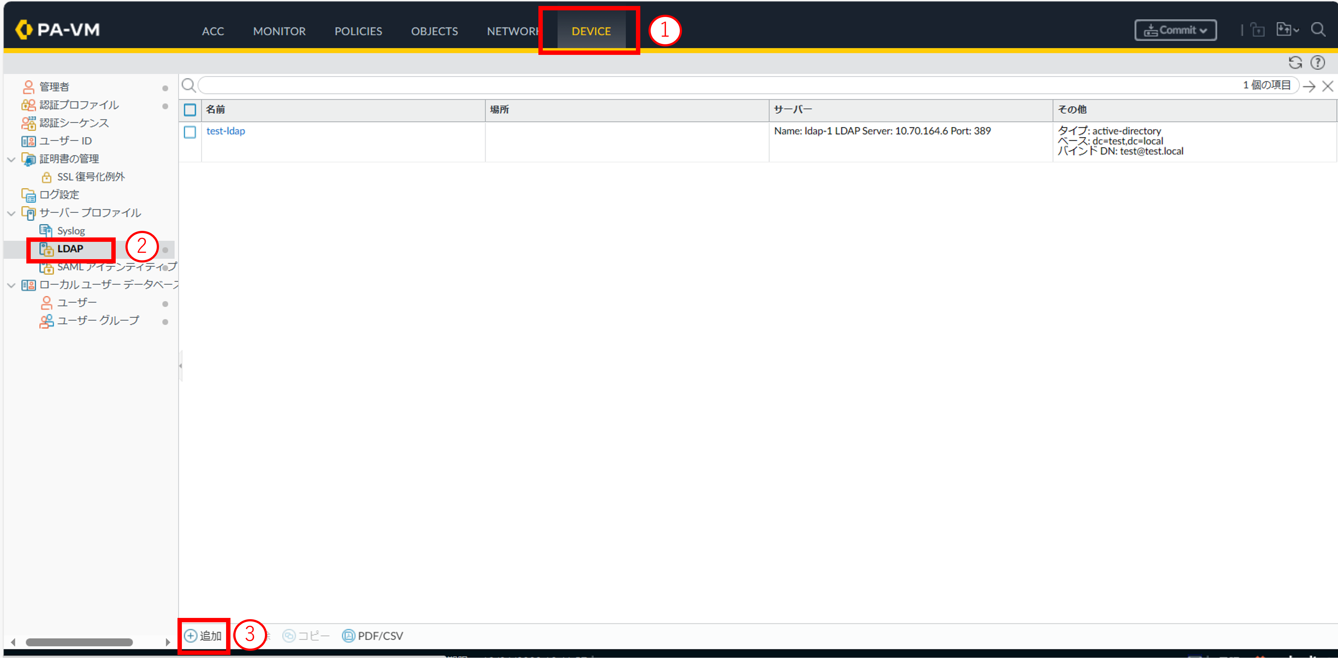
Task: Select the header select-all checkbox
Action: pos(190,110)
